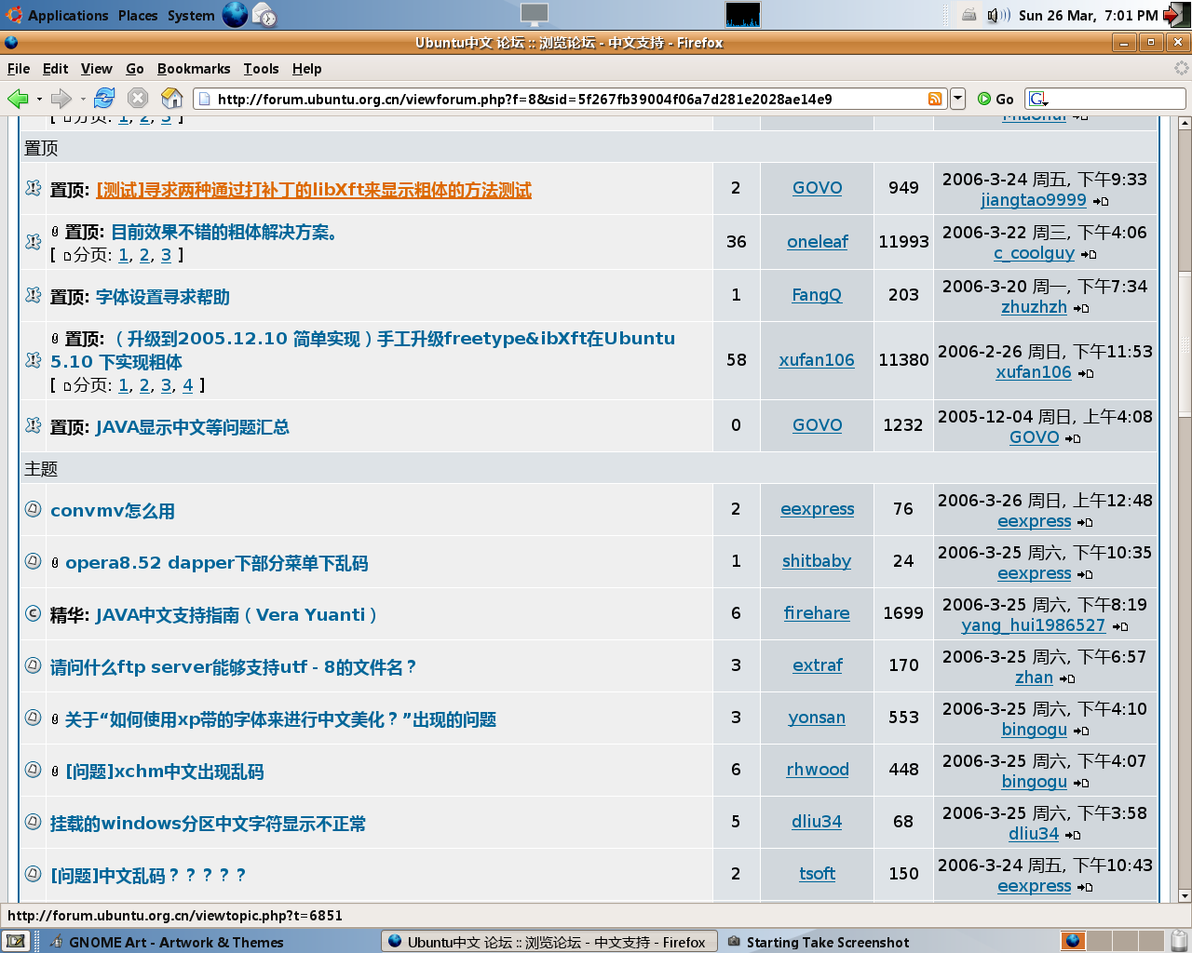Open the GNOME Applications menu
The image size is (1192, 953).
coord(58,15)
